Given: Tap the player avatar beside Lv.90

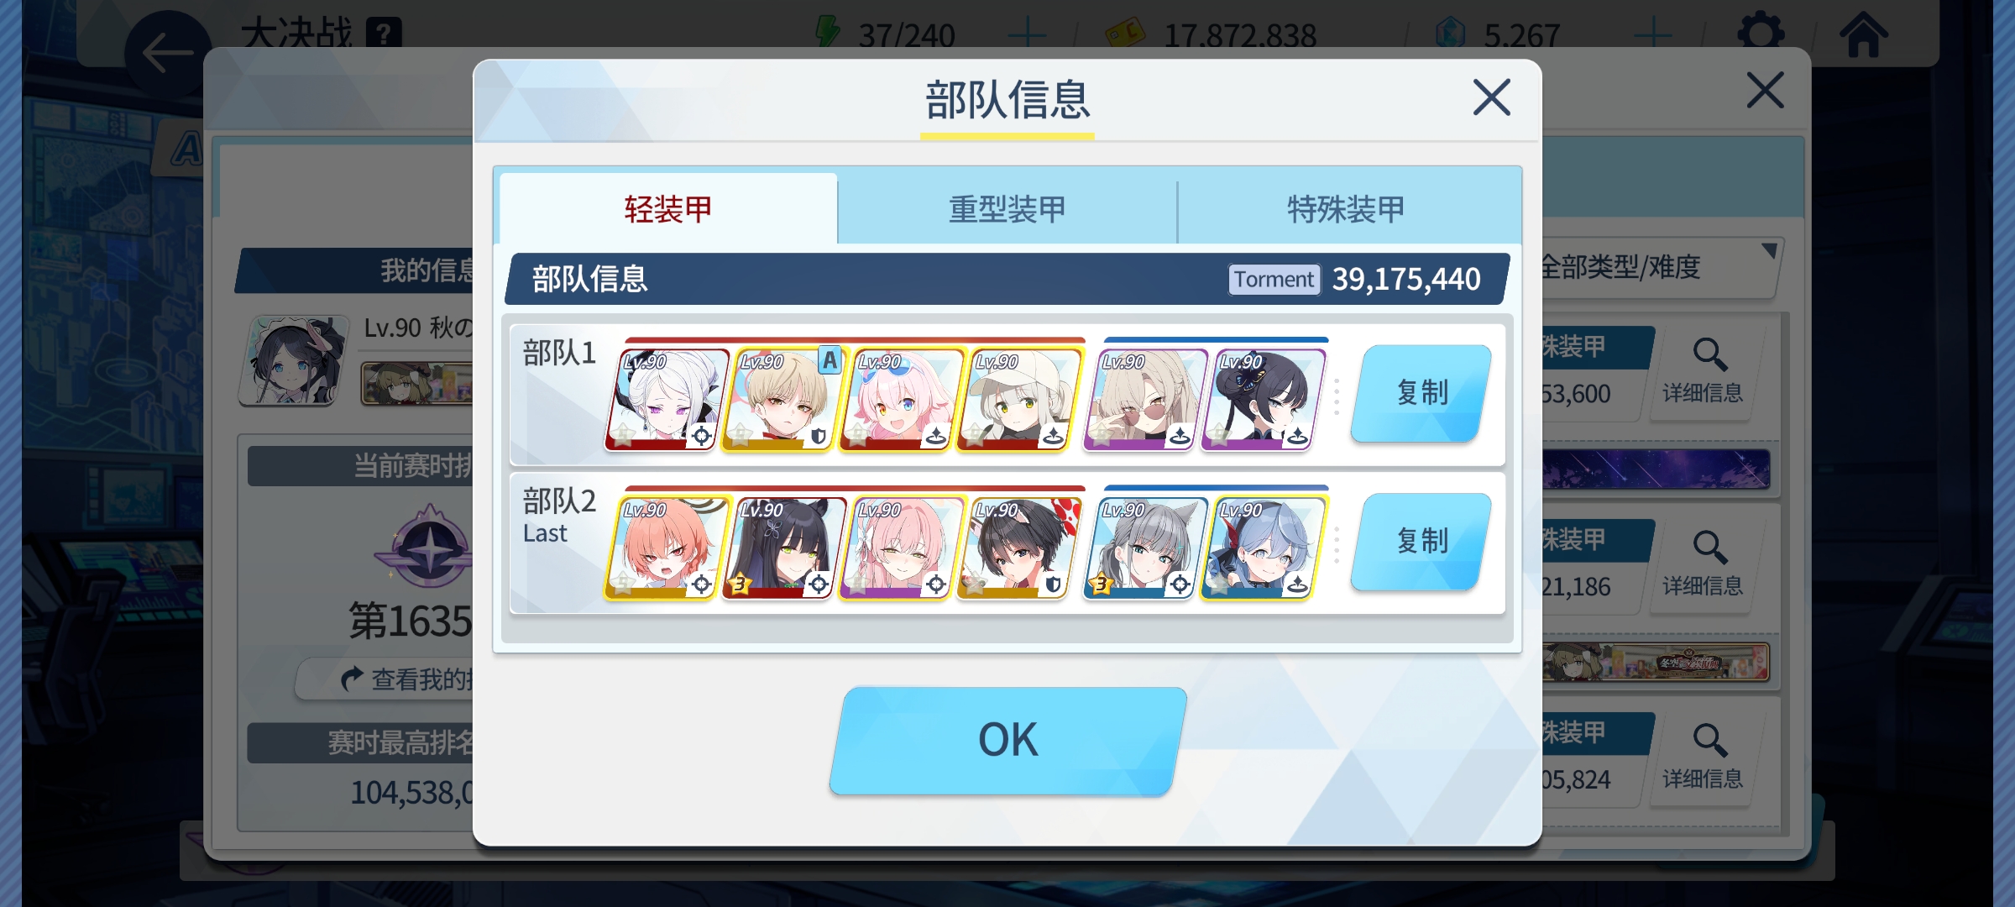Looking at the screenshot, I should tap(294, 359).
